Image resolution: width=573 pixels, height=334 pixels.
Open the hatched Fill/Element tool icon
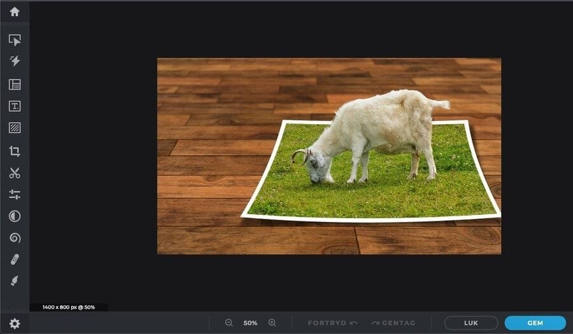[15, 128]
